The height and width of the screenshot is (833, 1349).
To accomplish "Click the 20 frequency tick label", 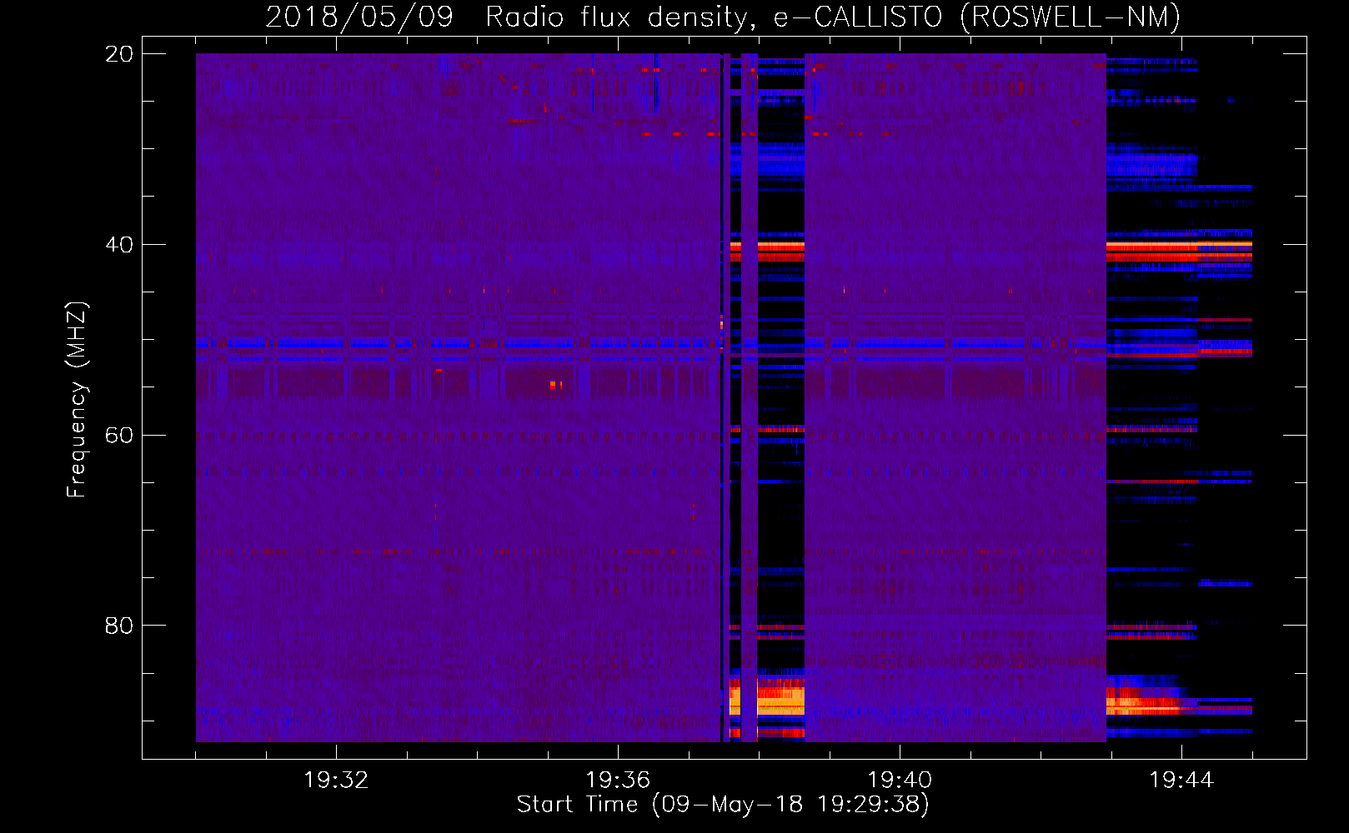I will [x=119, y=54].
